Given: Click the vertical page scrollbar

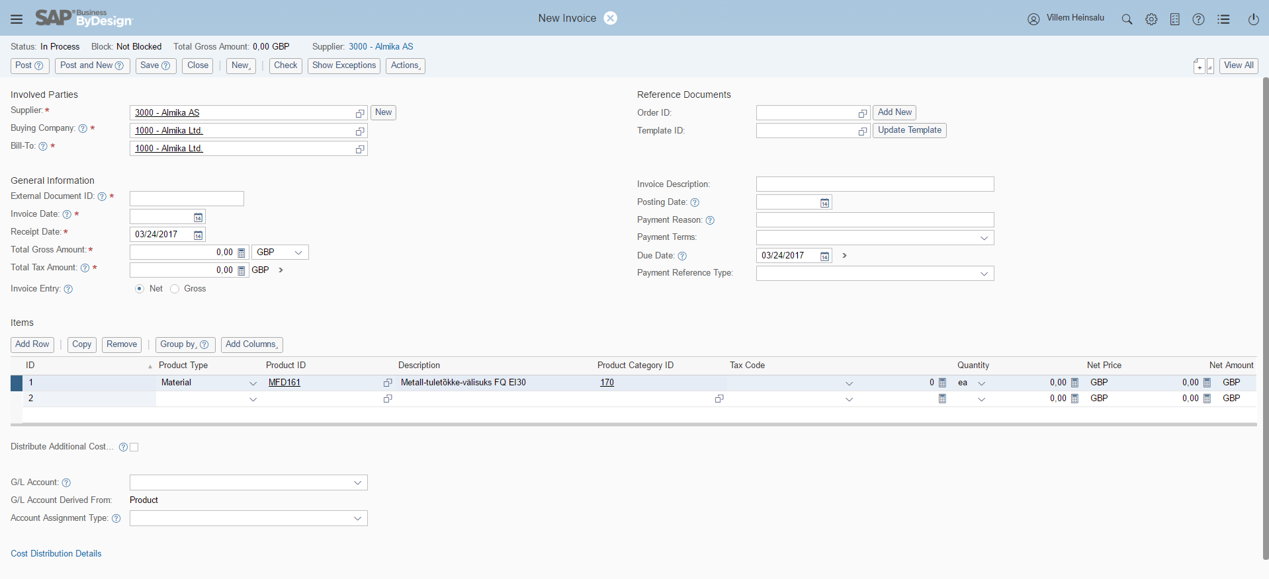Looking at the screenshot, I should 1266,317.
